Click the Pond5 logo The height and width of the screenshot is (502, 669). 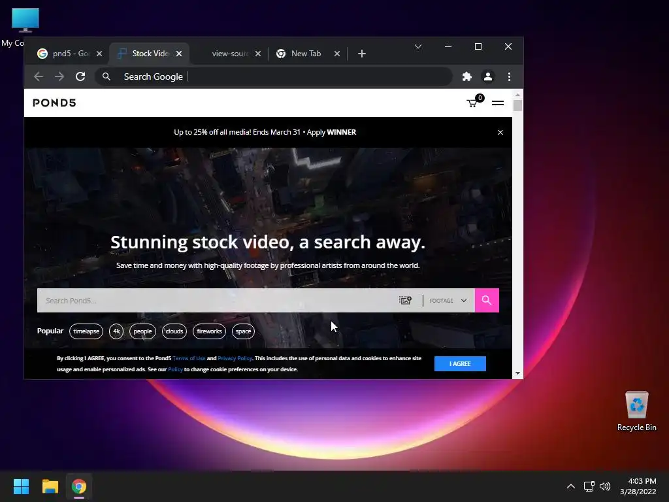click(54, 103)
